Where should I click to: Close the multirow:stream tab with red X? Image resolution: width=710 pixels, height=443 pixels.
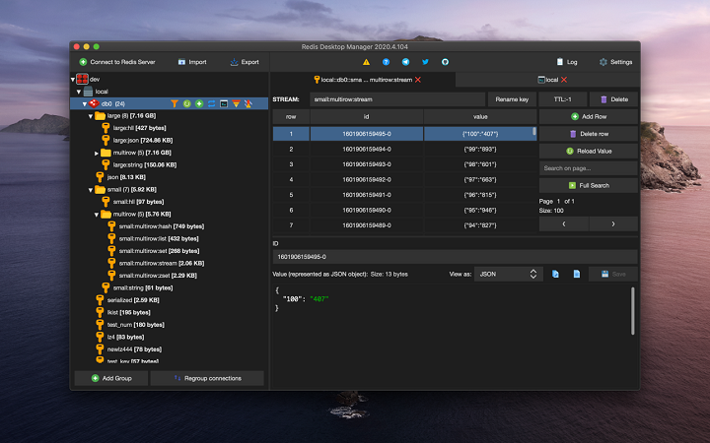tap(418, 80)
